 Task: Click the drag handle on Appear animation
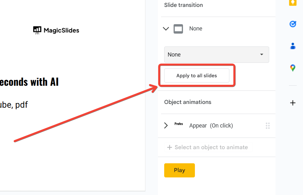coord(268,126)
